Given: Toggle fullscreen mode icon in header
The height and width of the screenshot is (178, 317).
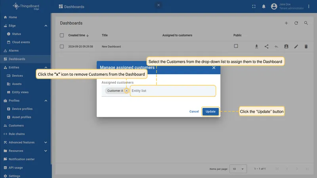Looking at the screenshot, I should 254,6.
